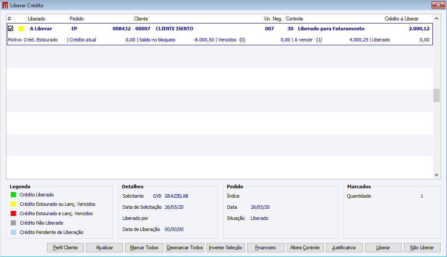Viewport: 447px width, 257px height.
Task: Click Desmarcar Todos button
Action: (x=185, y=248)
